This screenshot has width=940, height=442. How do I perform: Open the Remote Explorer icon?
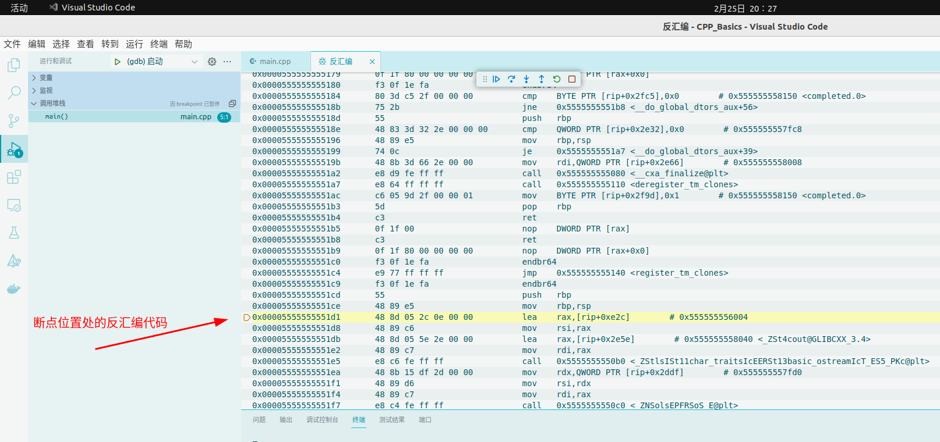point(14,205)
